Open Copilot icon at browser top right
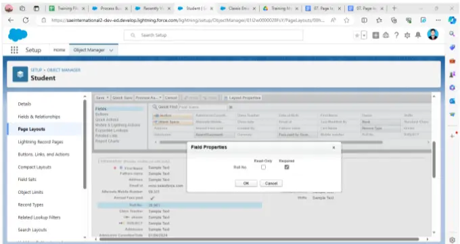This screenshot has height=244, width=460. (x=452, y=20)
